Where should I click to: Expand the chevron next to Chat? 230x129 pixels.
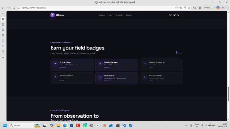coord(227,8)
